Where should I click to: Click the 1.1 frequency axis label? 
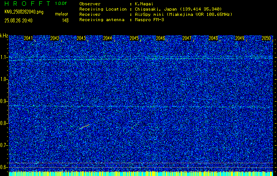pyautogui.click(x=4, y=57)
